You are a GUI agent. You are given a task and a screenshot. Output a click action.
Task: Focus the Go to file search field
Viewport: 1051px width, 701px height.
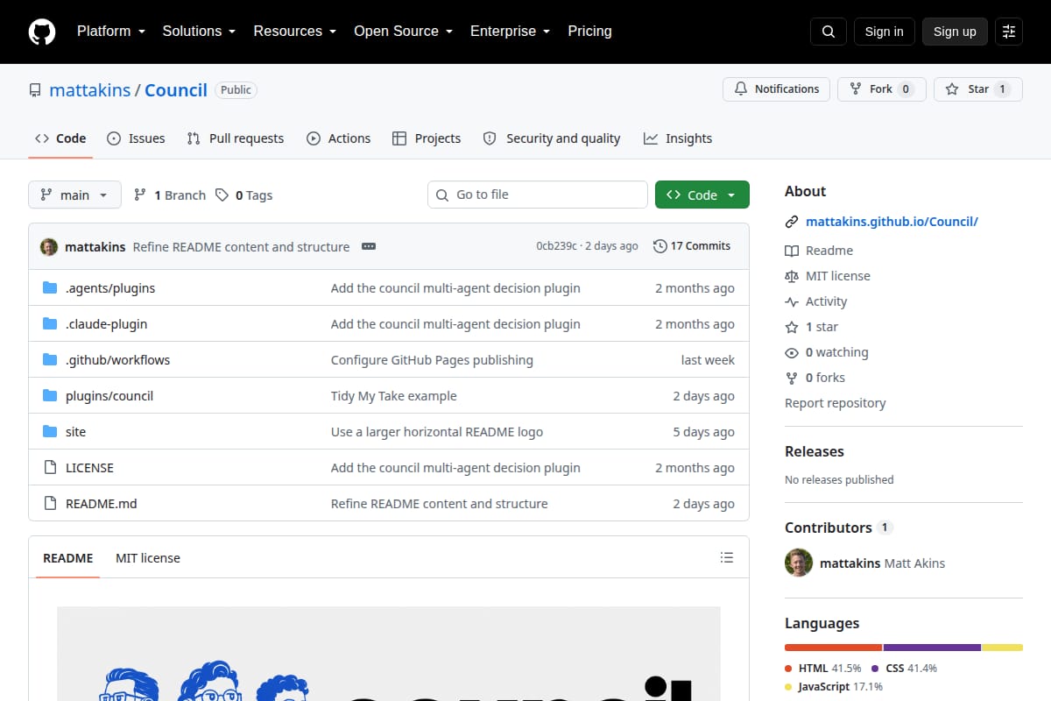tap(537, 195)
